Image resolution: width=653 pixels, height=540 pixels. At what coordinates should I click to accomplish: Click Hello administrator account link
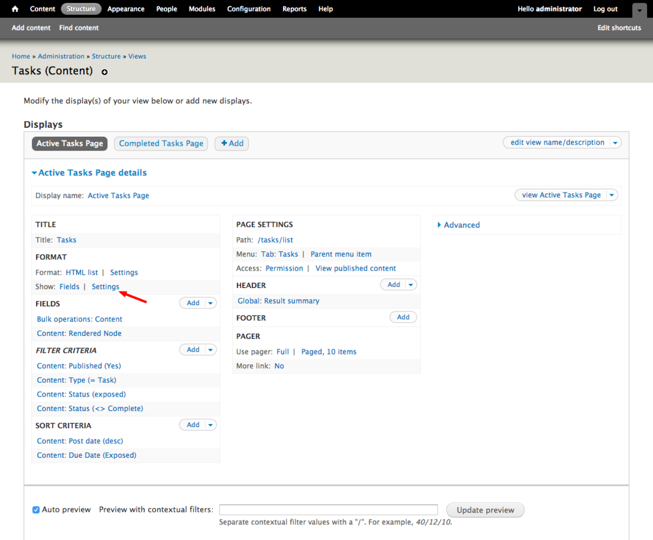(x=550, y=9)
